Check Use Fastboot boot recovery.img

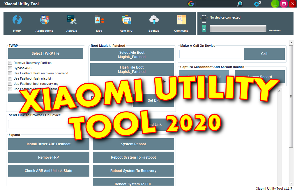coord(10,84)
